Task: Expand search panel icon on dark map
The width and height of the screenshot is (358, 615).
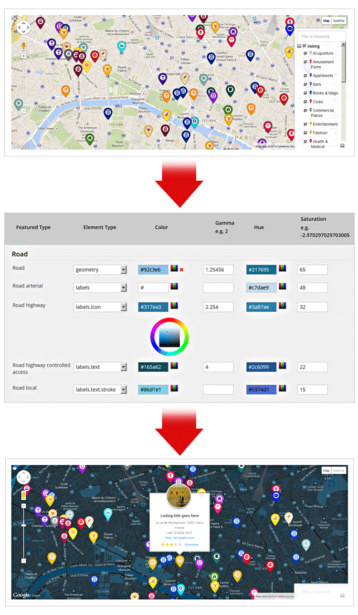Action: pos(342,595)
